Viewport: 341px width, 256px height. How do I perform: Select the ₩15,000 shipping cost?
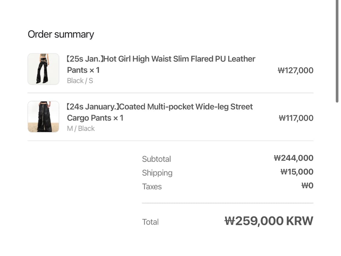pos(297,172)
